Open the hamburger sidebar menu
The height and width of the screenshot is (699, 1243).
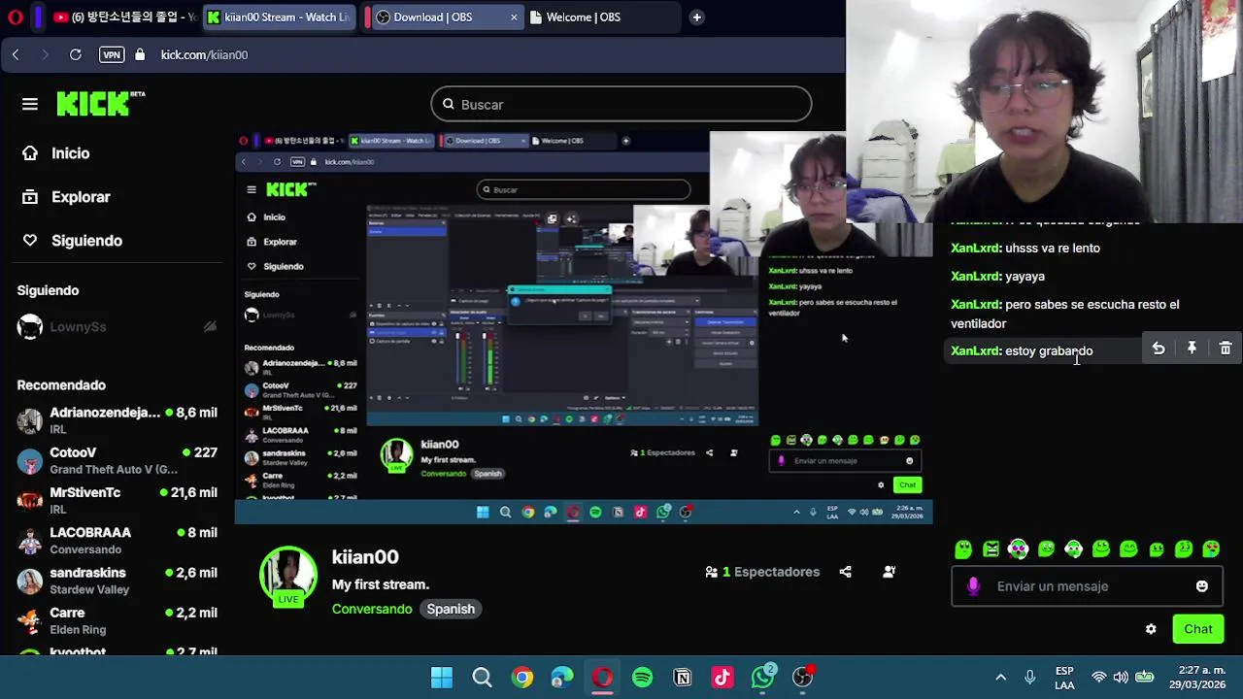(x=30, y=104)
